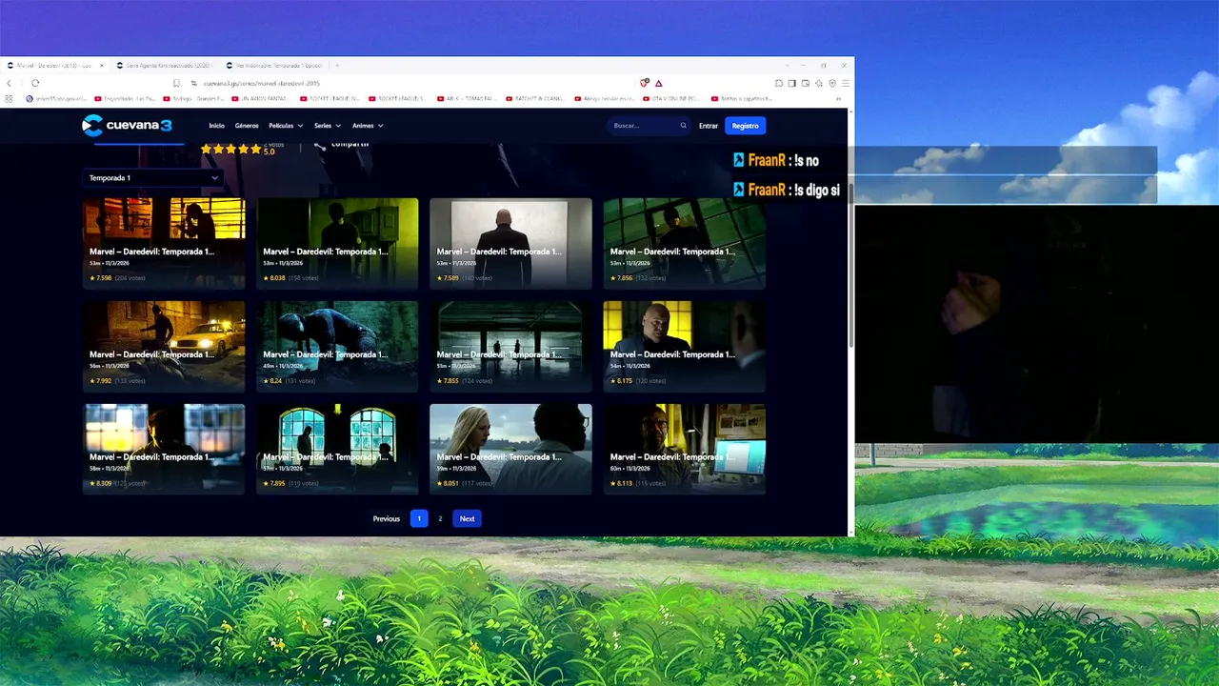Expand the Películas menu

tap(286, 126)
